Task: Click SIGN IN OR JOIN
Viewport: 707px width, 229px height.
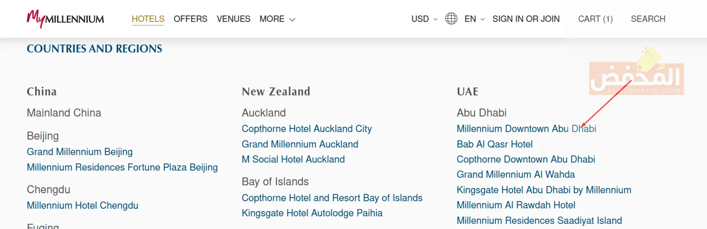Action: [526, 19]
